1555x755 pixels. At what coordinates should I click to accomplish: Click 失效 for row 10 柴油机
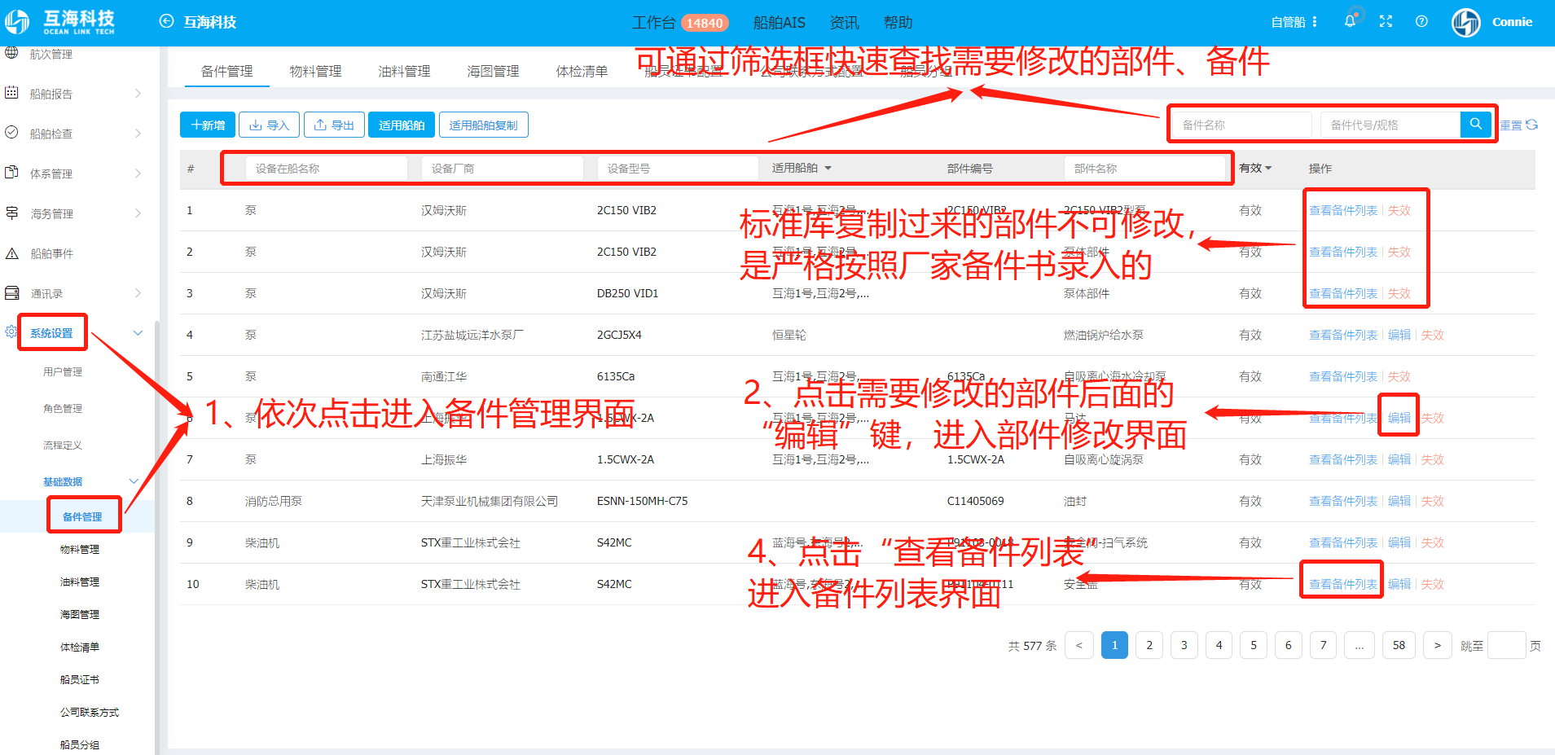tap(1433, 584)
